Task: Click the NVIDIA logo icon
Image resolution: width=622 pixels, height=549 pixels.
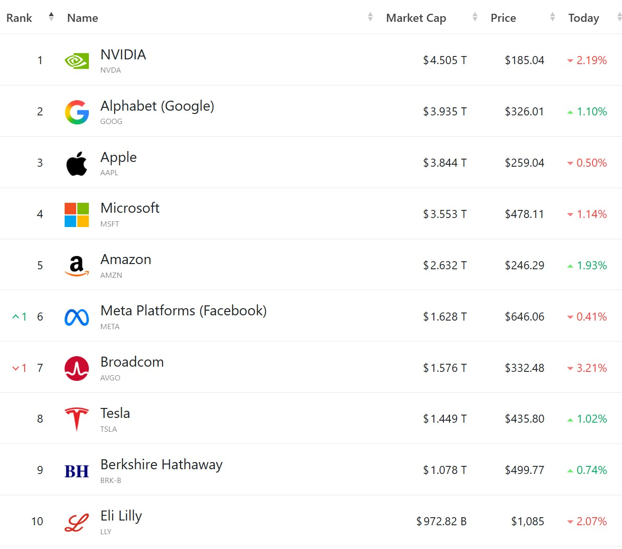Action: (x=77, y=61)
